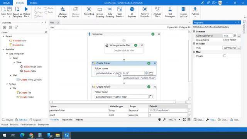Switch to Project panel tab
247x139 pixels.
click(x=7, y=120)
